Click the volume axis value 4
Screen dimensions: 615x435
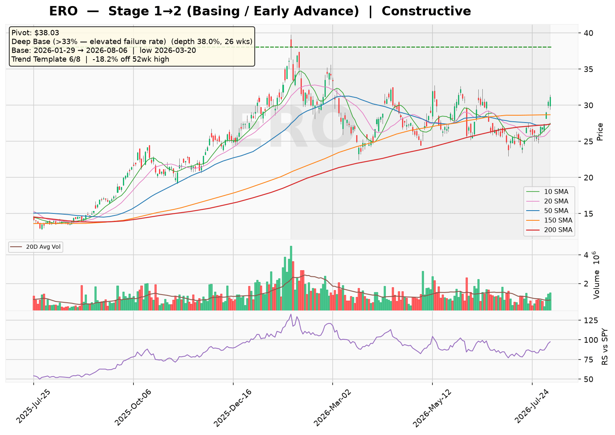(585, 255)
